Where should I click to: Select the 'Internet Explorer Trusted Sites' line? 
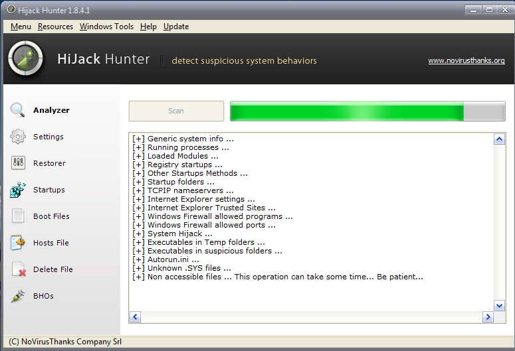(204, 208)
